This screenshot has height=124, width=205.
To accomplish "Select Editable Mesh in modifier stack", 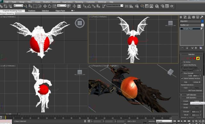I will click(192, 29).
